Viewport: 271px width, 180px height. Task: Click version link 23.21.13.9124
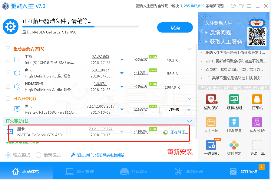pyautogui.click(x=101, y=129)
